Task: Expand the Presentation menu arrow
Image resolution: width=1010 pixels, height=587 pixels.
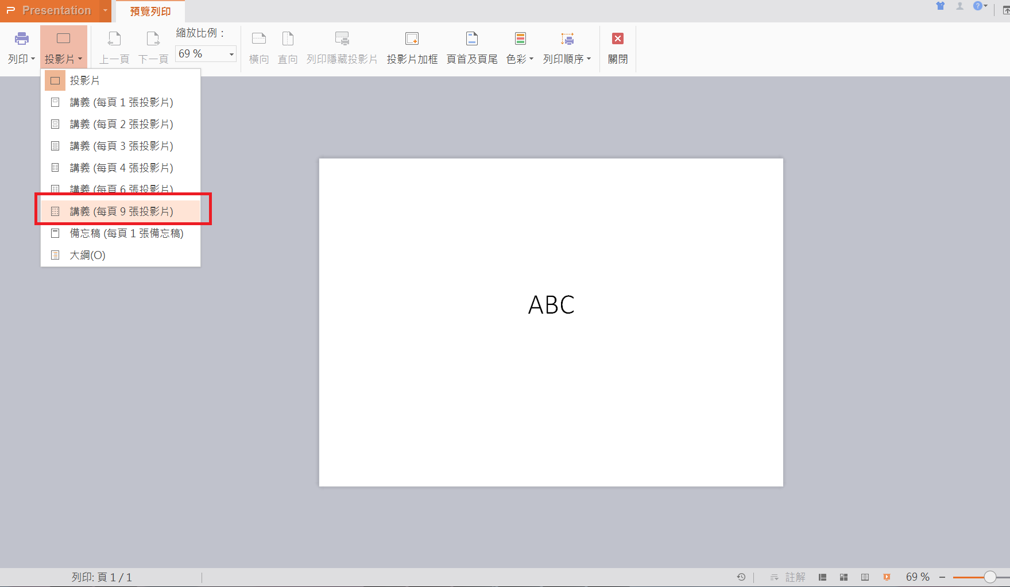Action: tap(105, 10)
